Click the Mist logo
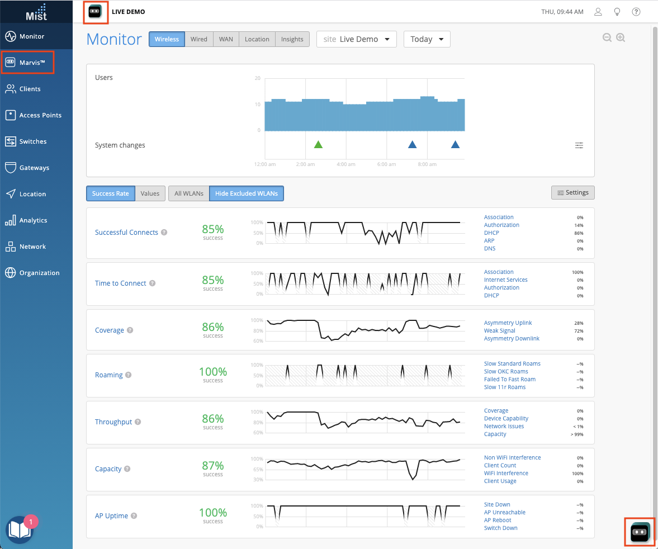Image resolution: width=658 pixels, height=549 pixels. point(36,12)
